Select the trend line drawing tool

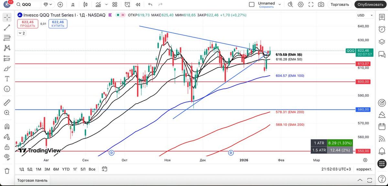click(x=7, y=28)
